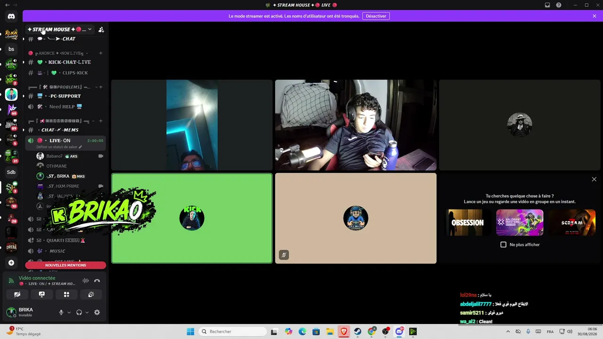
Task: Add channel to ANONCE NOW LIVE category
Action: point(101,53)
